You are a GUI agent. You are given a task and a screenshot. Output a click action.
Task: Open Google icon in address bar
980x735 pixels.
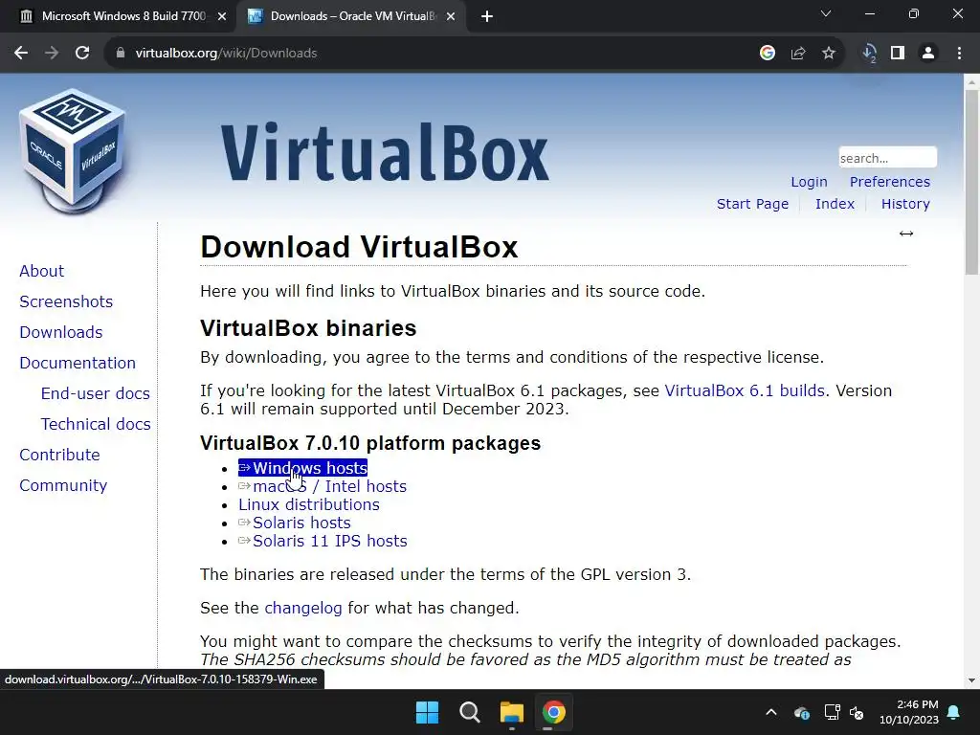[768, 54]
